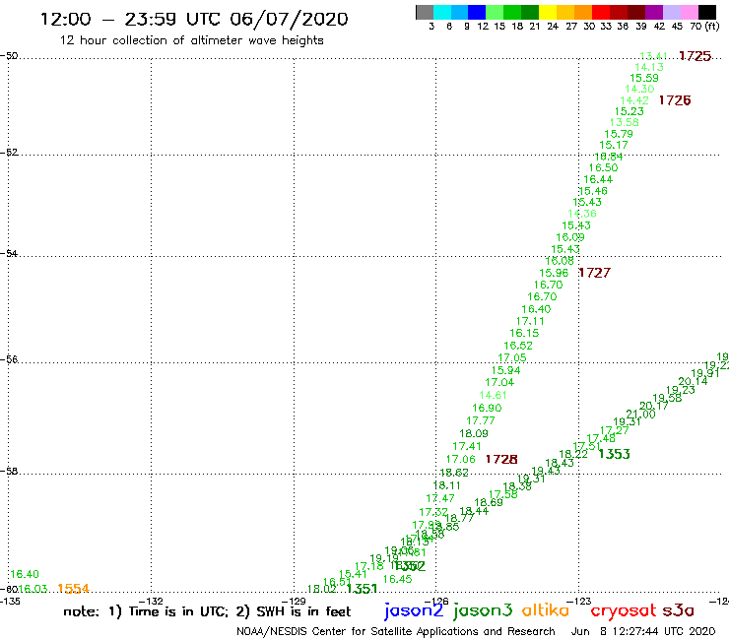The width and height of the screenshot is (729, 640).
Task: Select the 17.05 wave height value
Action: pos(512,357)
